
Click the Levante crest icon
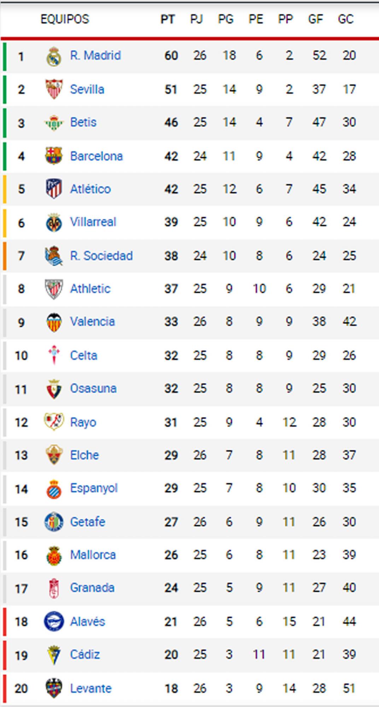(x=54, y=688)
